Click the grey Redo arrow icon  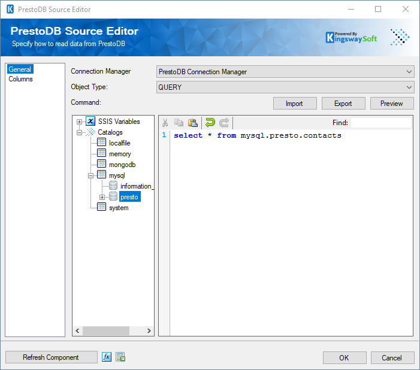point(224,123)
